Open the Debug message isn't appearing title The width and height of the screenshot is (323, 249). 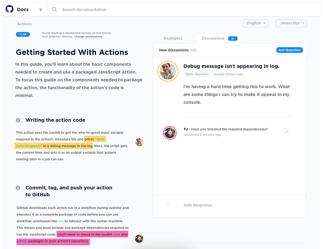231,66
